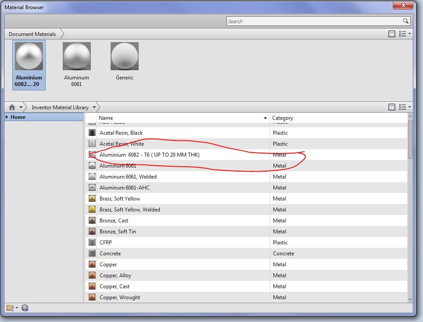Sort by Name column header
Image resolution: width=423 pixels, height=322 pixels.
coord(183,118)
